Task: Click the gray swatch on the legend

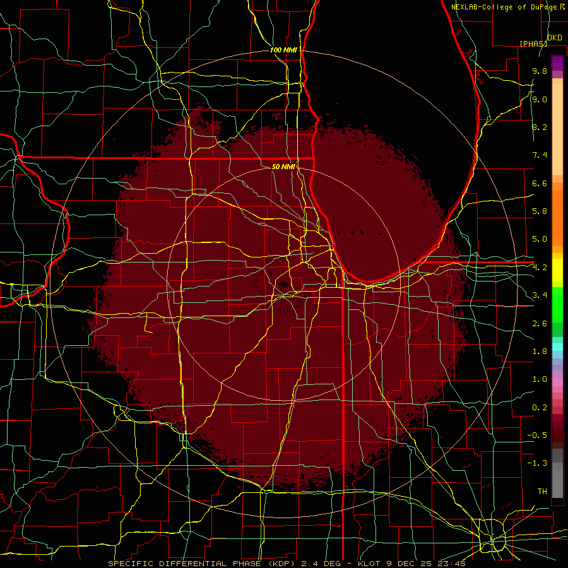Action: 557,480
